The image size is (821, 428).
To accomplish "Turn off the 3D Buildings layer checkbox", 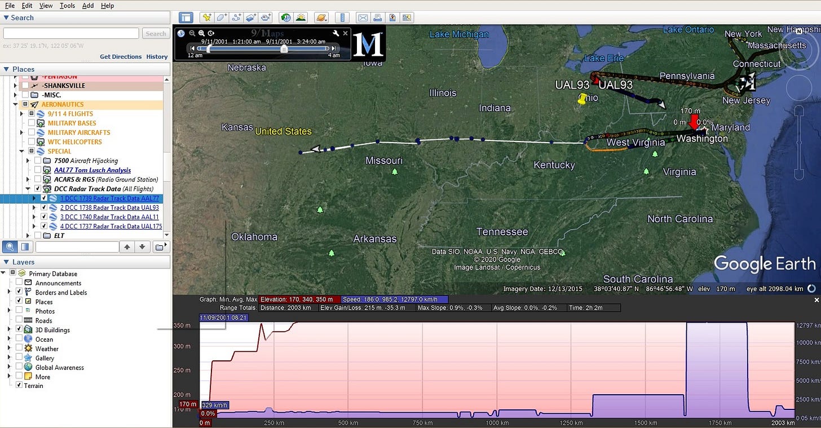I will tap(19, 330).
